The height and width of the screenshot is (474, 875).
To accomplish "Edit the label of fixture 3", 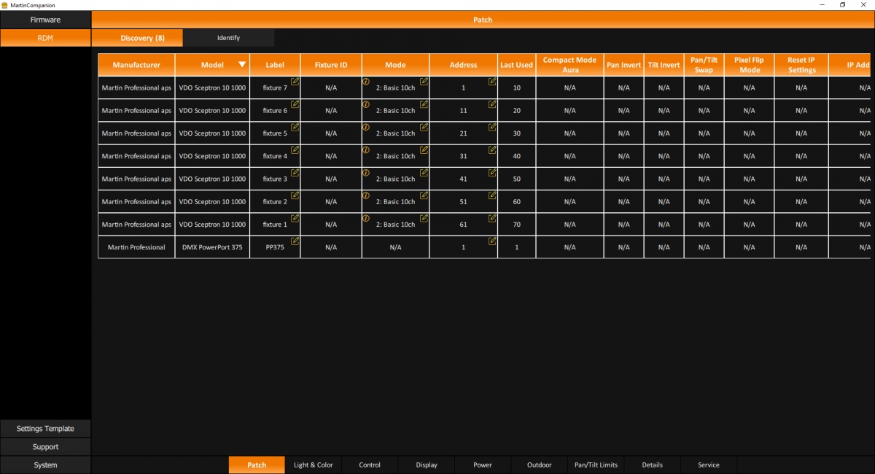I will 295,173.
